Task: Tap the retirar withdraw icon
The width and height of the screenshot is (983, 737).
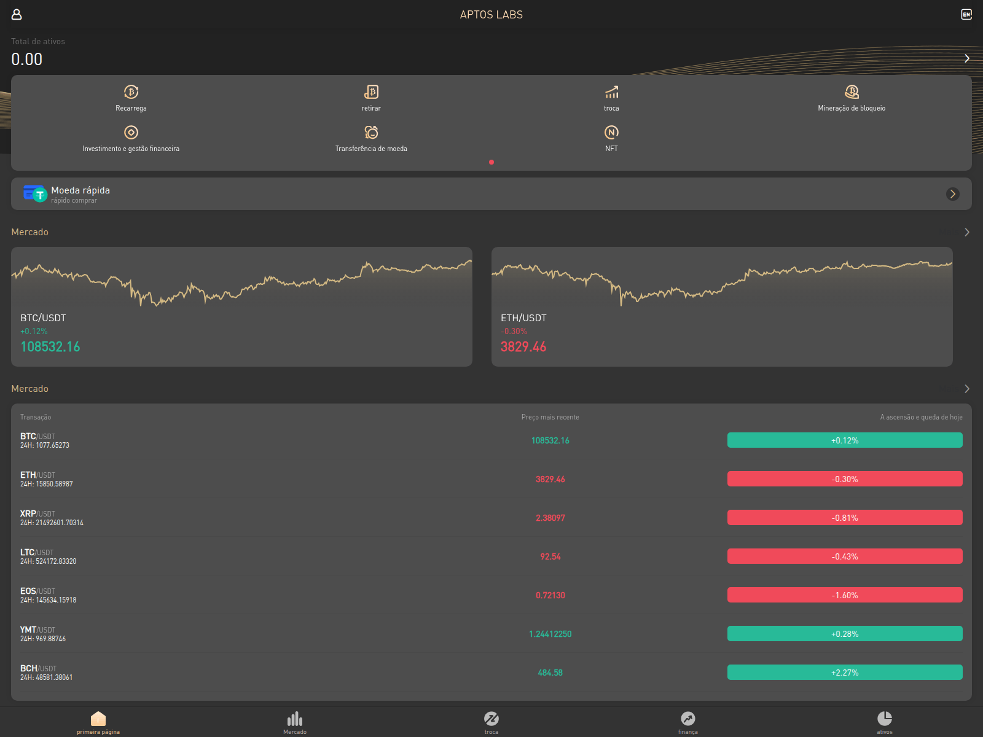Action: point(371,92)
